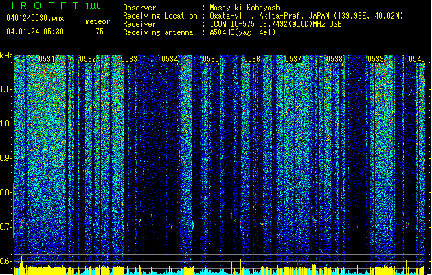432x275 pixels.
Task: Click the 0531 time marker
Action: [47, 59]
